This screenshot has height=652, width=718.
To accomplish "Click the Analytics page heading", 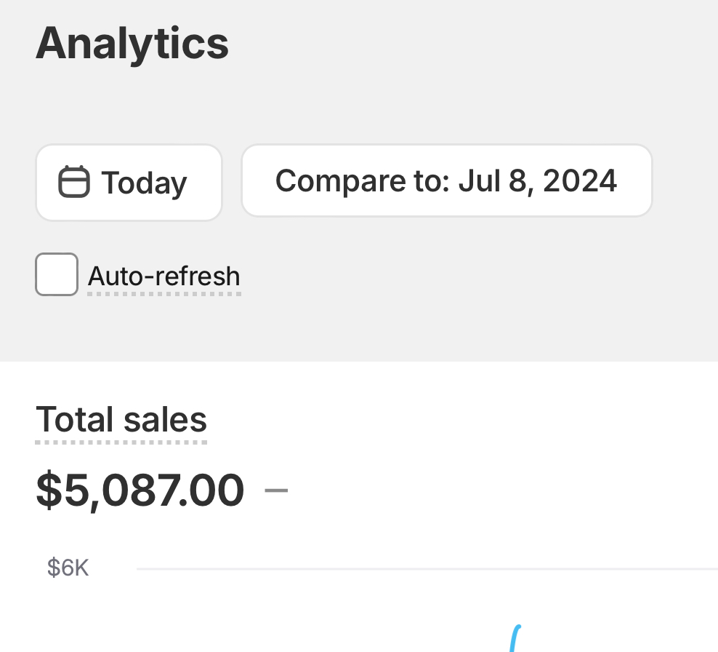I will click(x=132, y=43).
